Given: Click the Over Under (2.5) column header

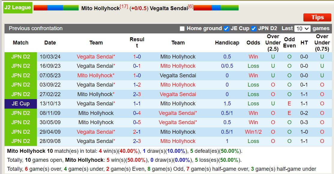Looking at the screenshot, I should pyautogui.click(x=273, y=43).
